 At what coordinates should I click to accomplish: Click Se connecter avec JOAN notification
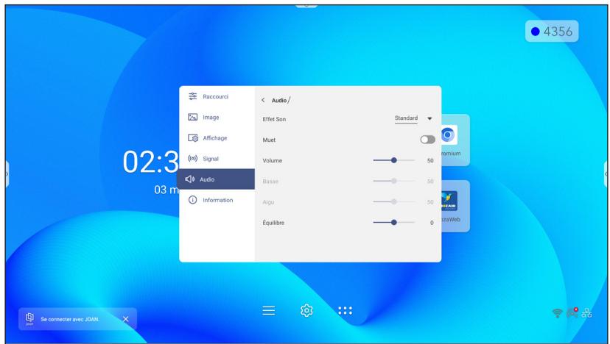coord(77,319)
